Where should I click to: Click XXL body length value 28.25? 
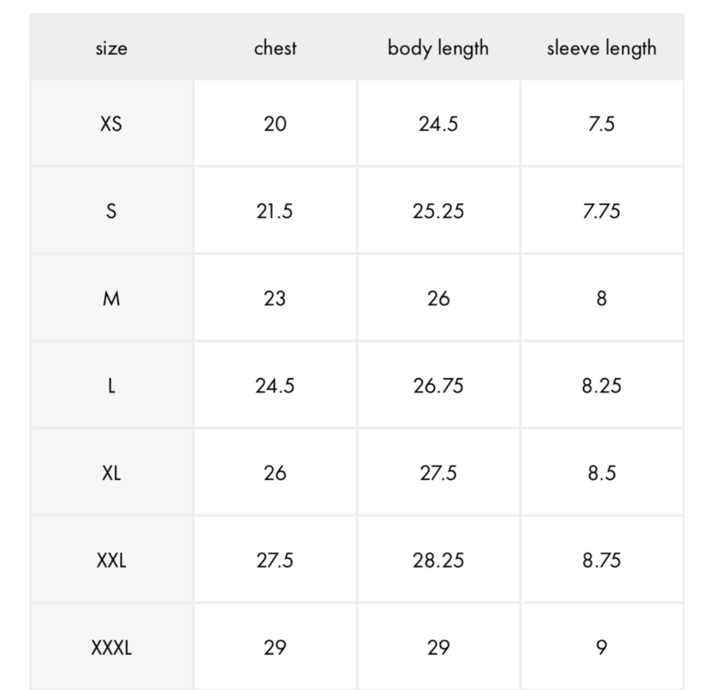(438, 560)
